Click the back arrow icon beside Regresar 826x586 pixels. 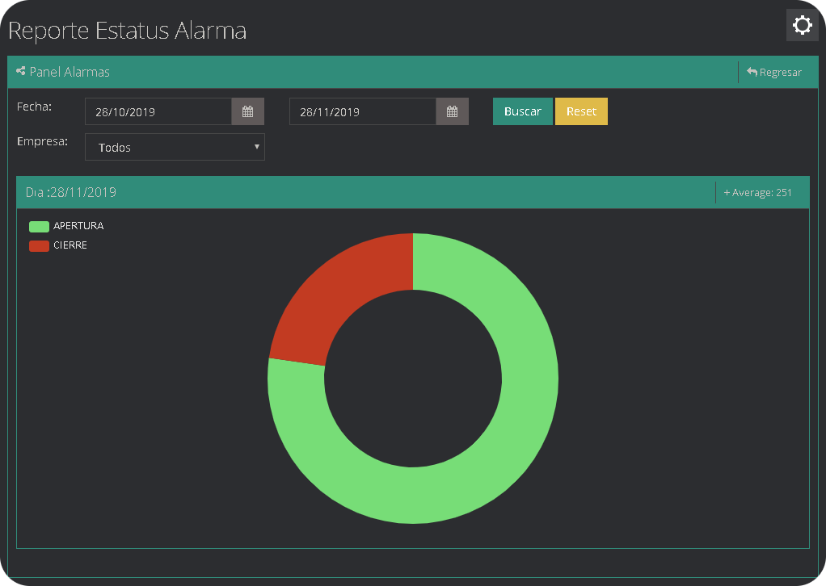click(751, 72)
